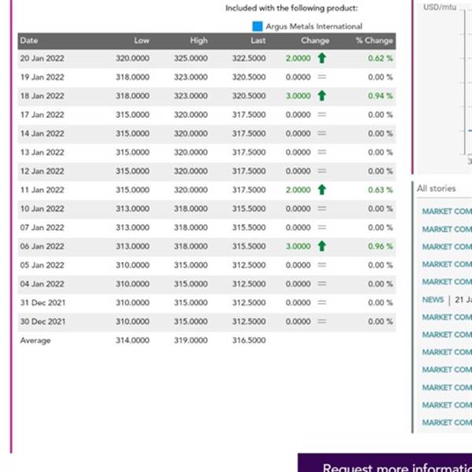Click the 0.62 % change value
The image size is (472, 472).
tap(381, 58)
